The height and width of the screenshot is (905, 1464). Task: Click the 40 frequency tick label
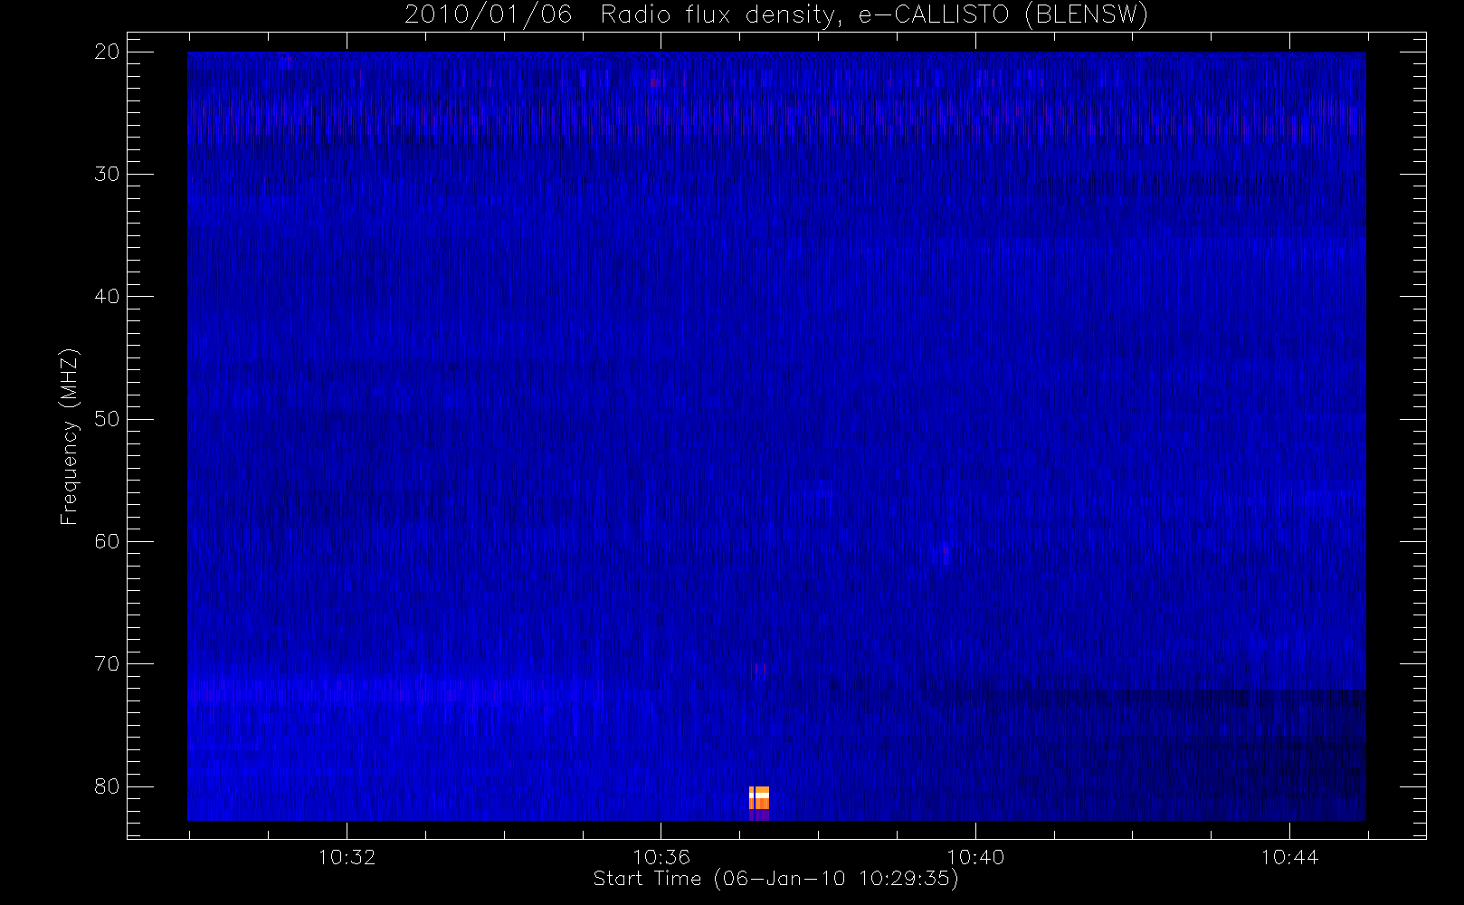107,297
